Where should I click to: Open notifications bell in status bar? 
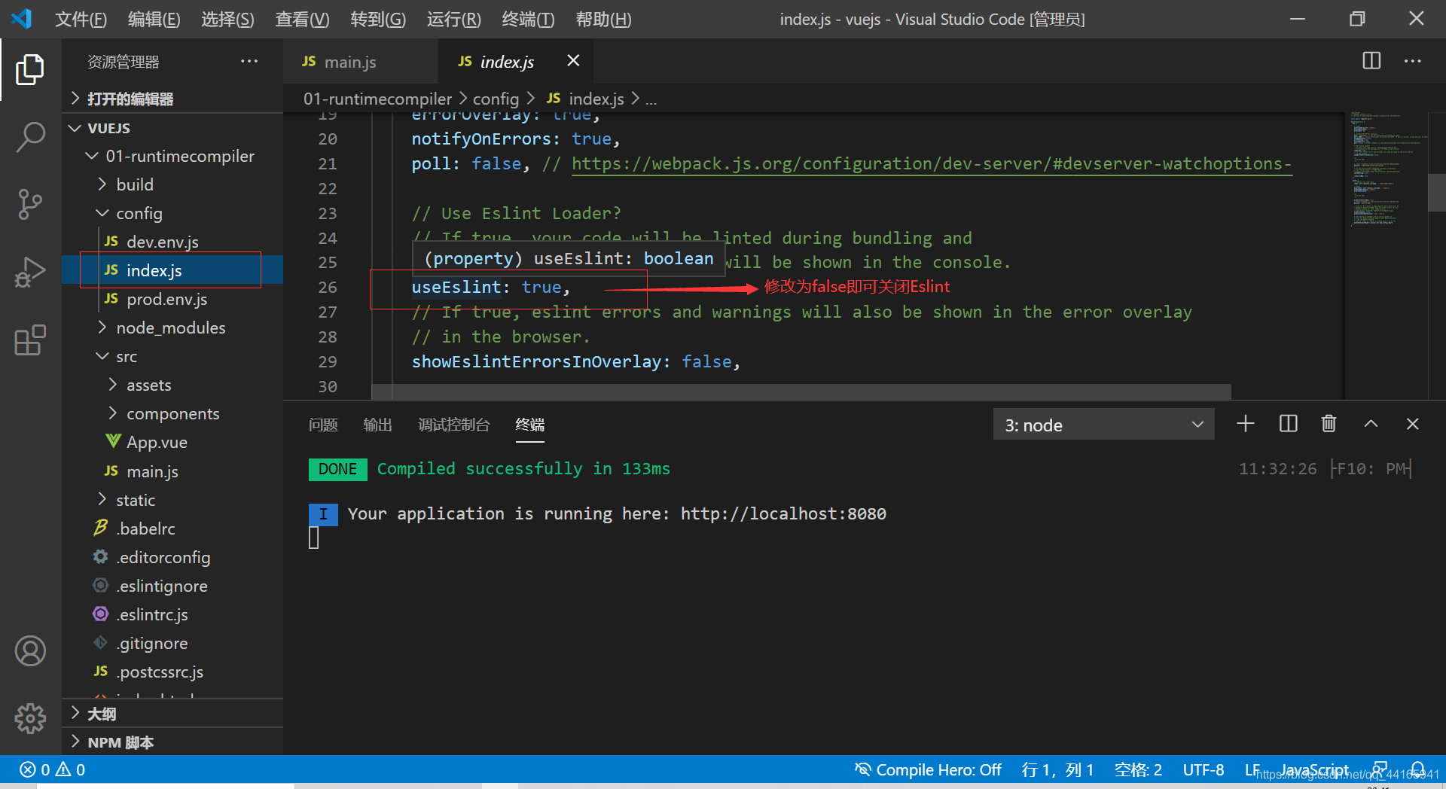1417,769
